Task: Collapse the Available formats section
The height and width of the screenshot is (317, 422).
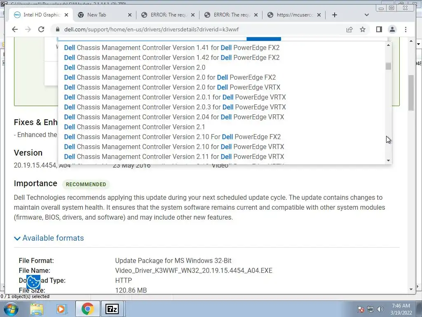Action: pyautogui.click(x=49, y=238)
